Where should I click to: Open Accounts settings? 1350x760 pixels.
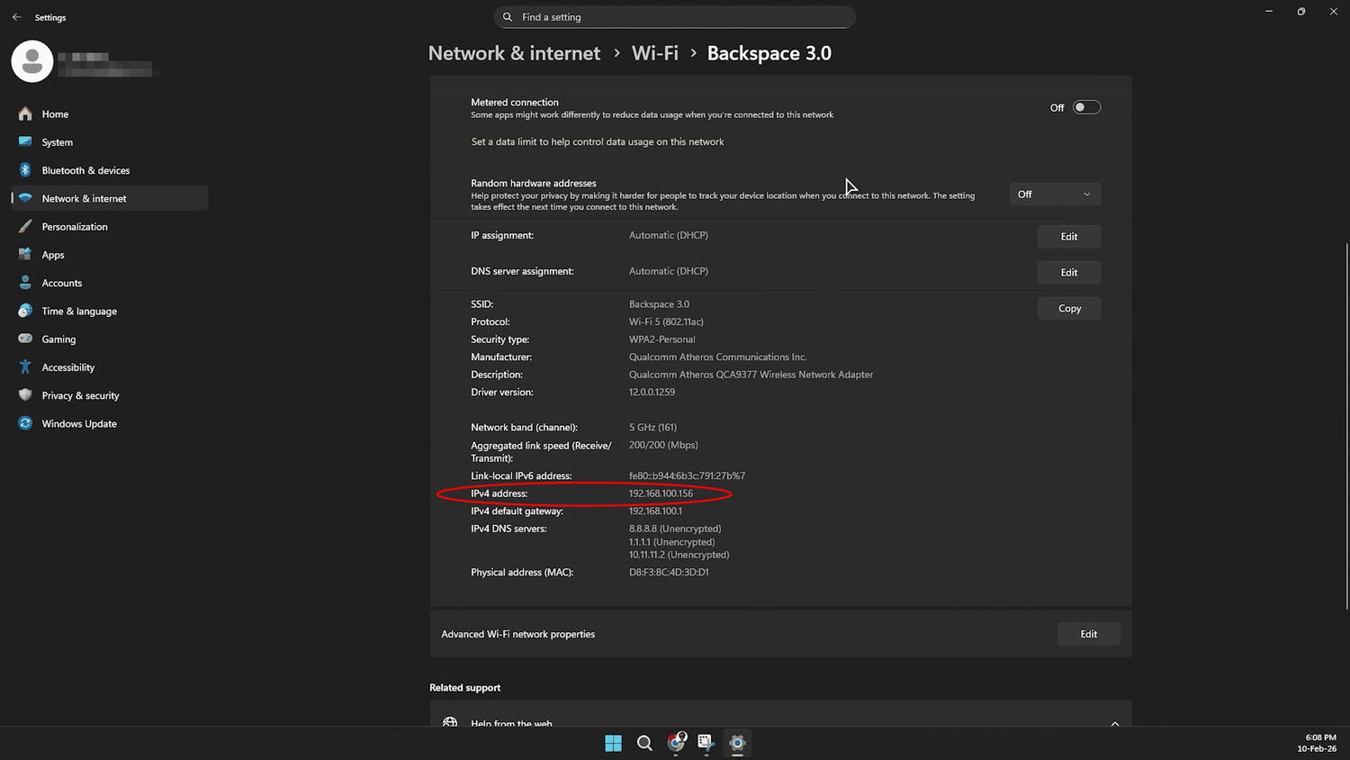[109, 283]
